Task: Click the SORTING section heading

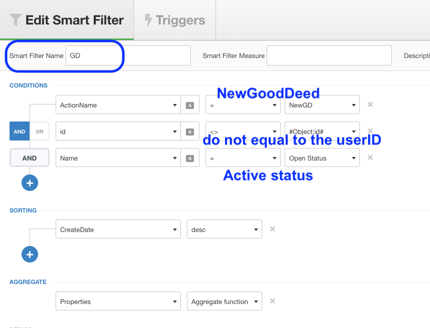Action: click(23, 210)
